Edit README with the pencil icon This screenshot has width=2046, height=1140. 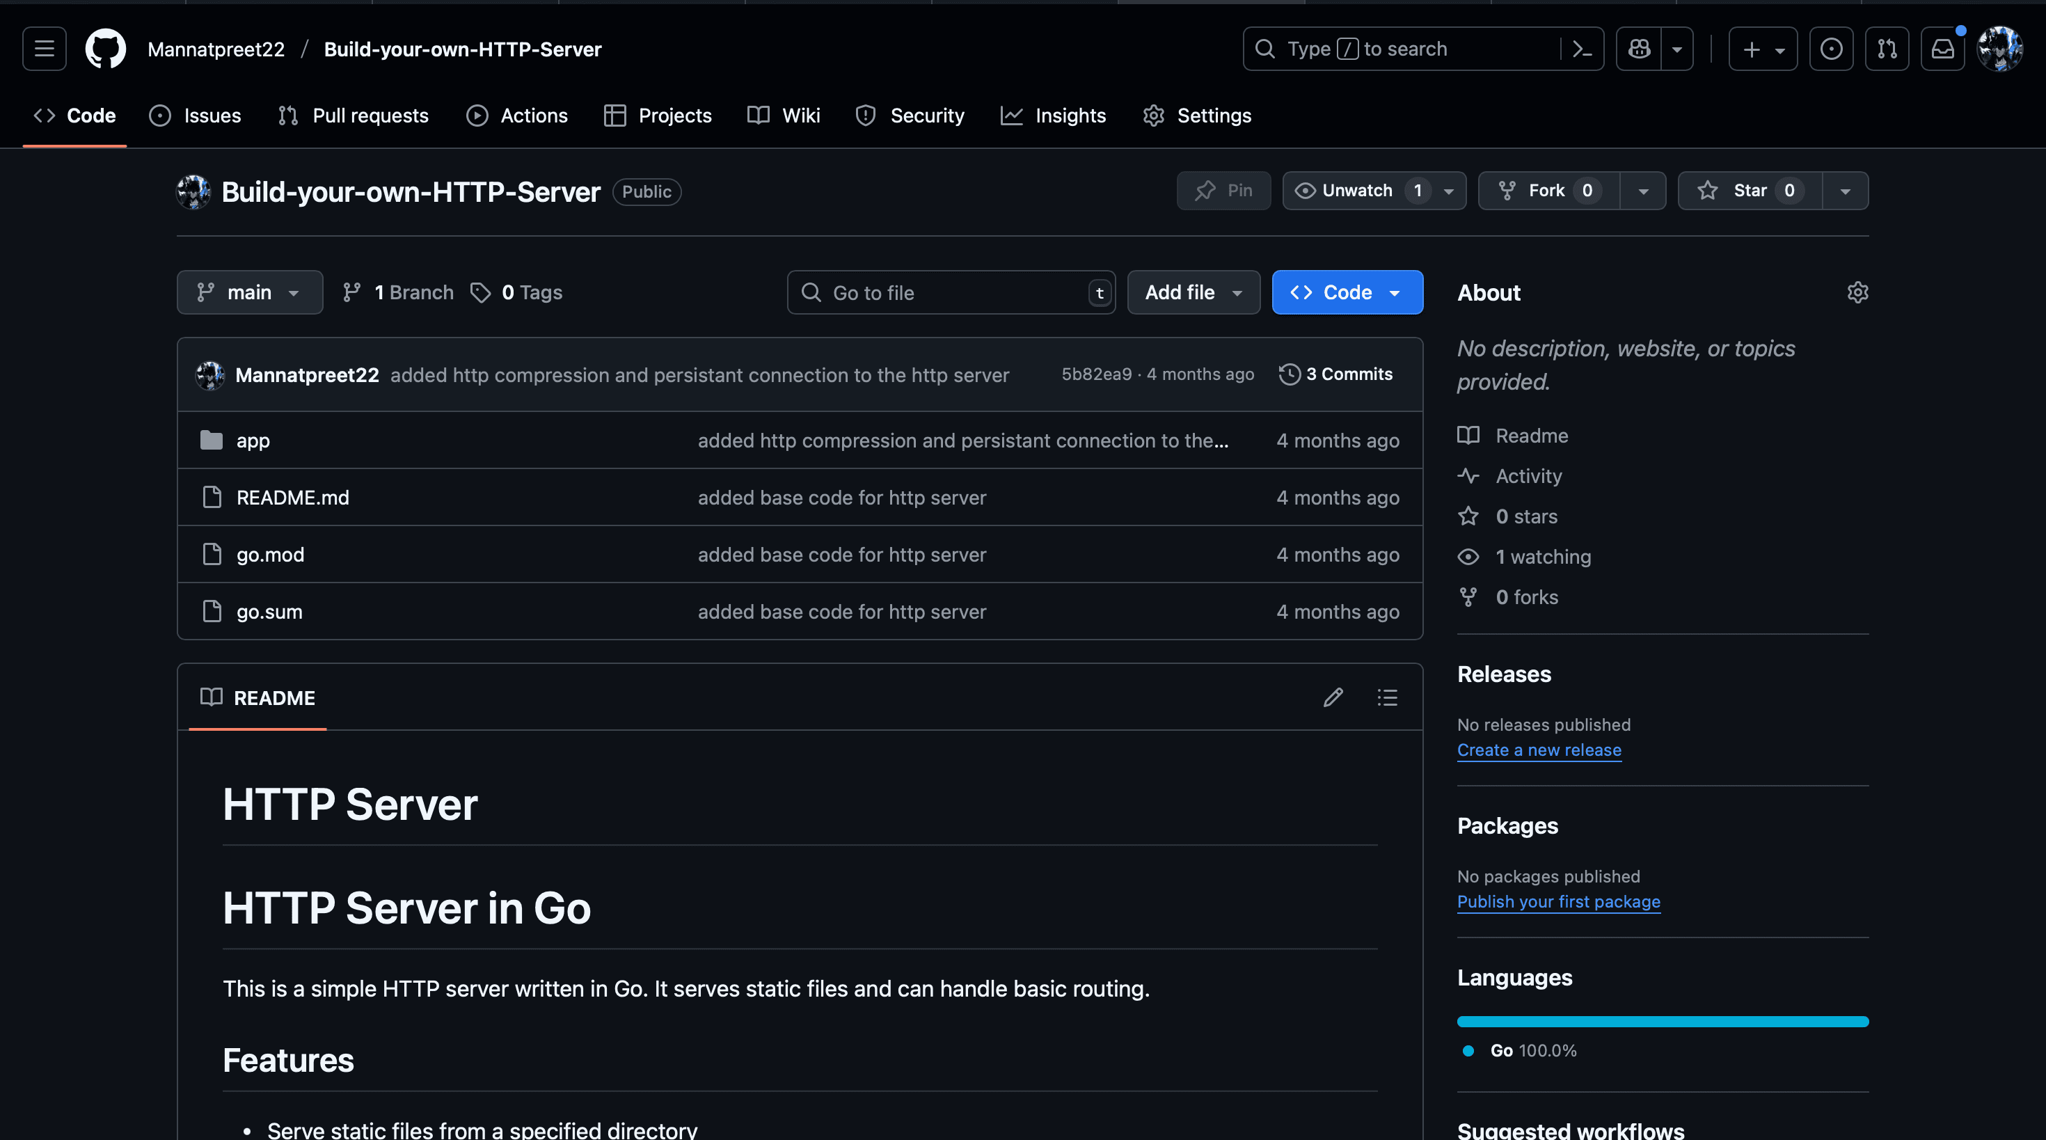[x=1333, y=697]
